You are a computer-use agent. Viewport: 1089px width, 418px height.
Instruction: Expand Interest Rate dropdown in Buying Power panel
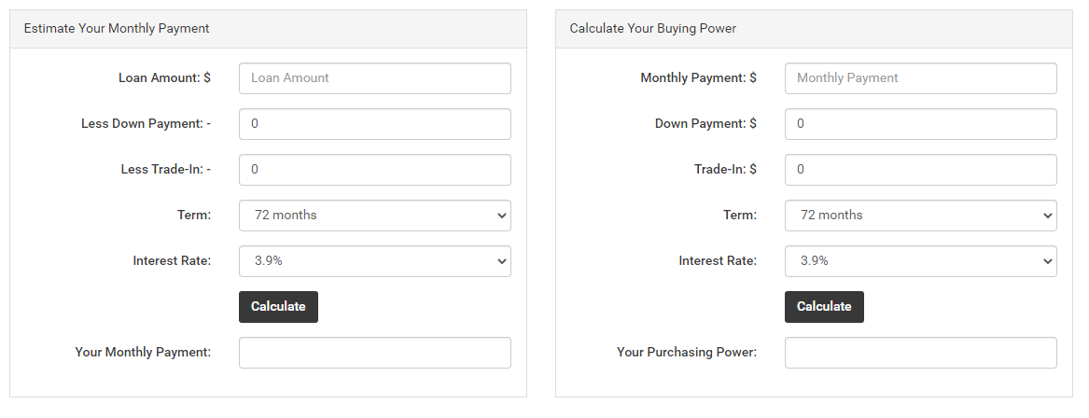click(921, 262)
